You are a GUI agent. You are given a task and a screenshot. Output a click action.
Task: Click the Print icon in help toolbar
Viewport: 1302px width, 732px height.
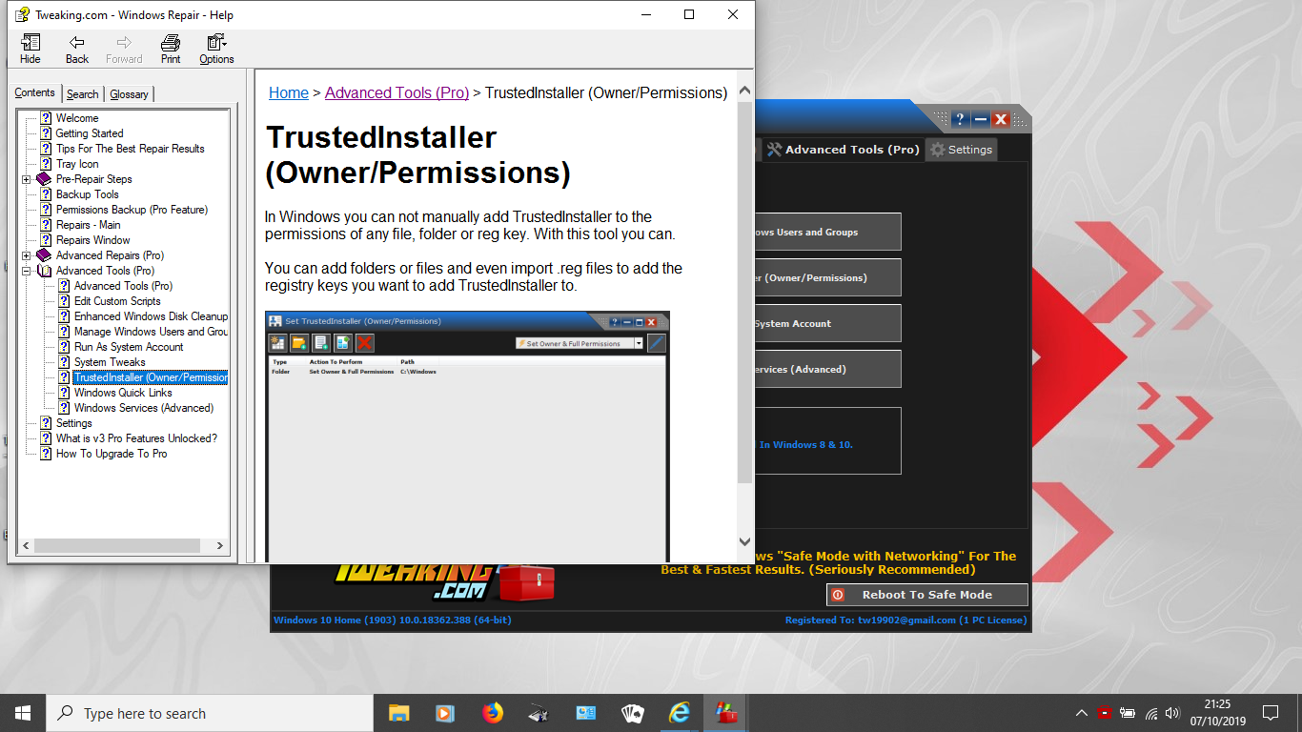(x=171, y=49)
